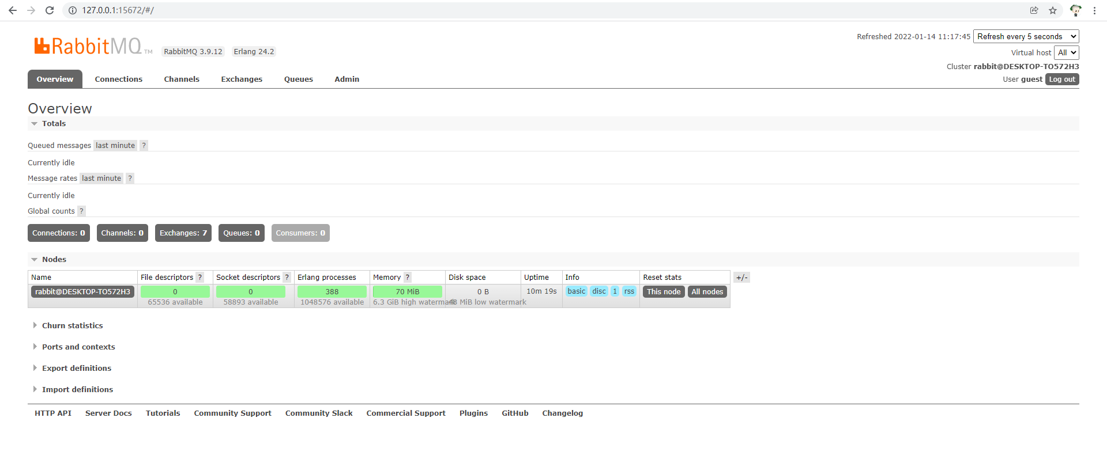
Task: Click the Channels: 0 count button
Action: tap(122, 233)
